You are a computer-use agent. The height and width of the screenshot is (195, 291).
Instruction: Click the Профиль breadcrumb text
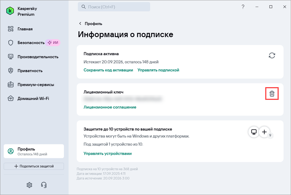[93, 24]
